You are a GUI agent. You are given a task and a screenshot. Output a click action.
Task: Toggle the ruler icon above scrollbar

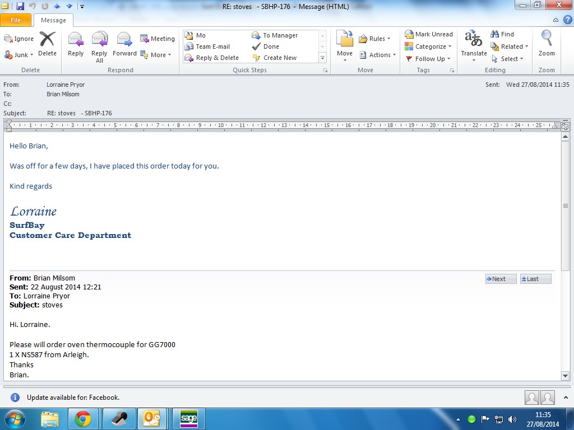coord(565,127)
